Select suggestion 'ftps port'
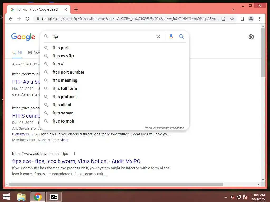This screenshot has width=270, height=202. tap(114, 48)
